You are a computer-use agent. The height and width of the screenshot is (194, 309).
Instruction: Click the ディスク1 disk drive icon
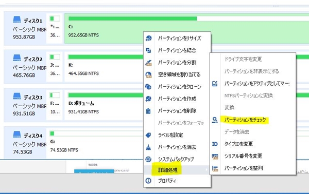pyautogui.click(x=17, y=20)
